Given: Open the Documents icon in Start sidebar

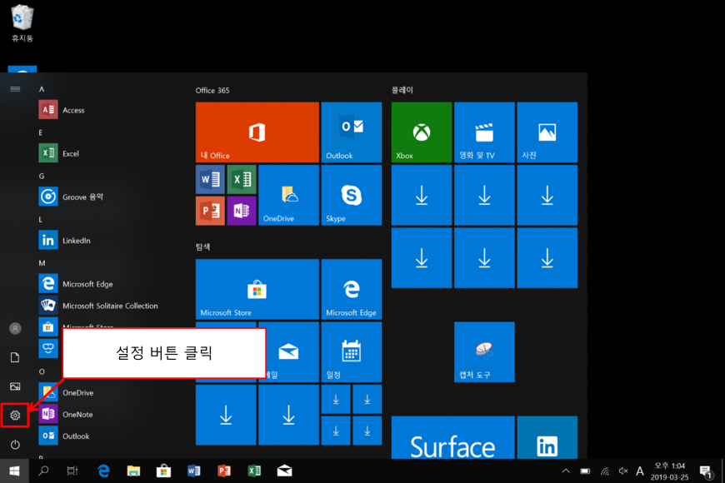Looking at the screenshot, I should pyautogui.click(x=15, y=357).
